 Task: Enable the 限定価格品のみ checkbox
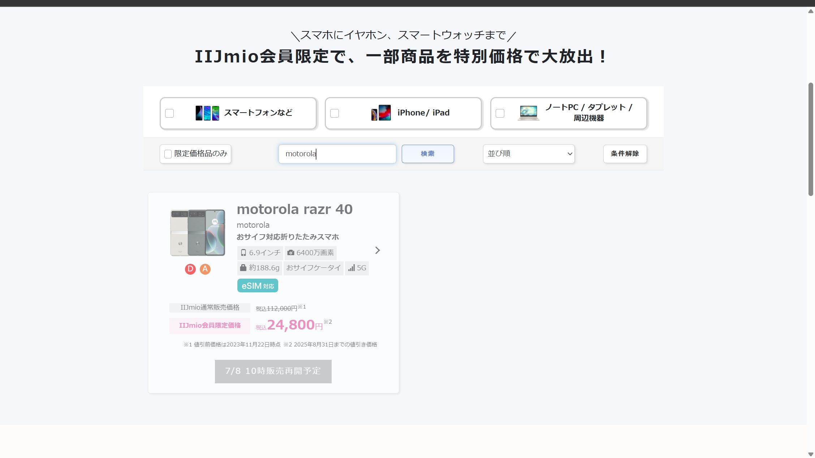[x=168, y=154]
